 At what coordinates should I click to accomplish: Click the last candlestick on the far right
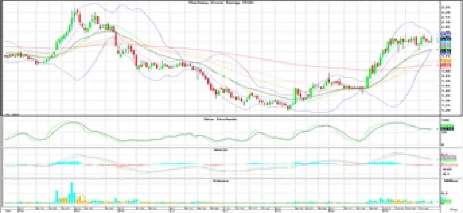pyautogui.click(x=431, y=40)
